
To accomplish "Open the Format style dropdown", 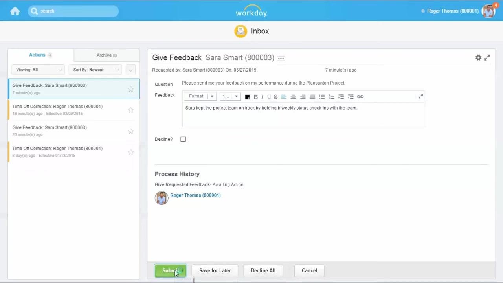I will click(x=201, y=96).
